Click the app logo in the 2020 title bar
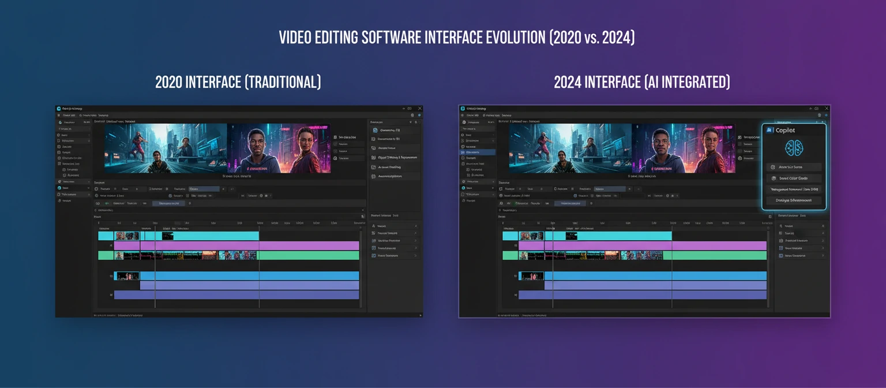 pyautogui.click(x=59, y=108)
